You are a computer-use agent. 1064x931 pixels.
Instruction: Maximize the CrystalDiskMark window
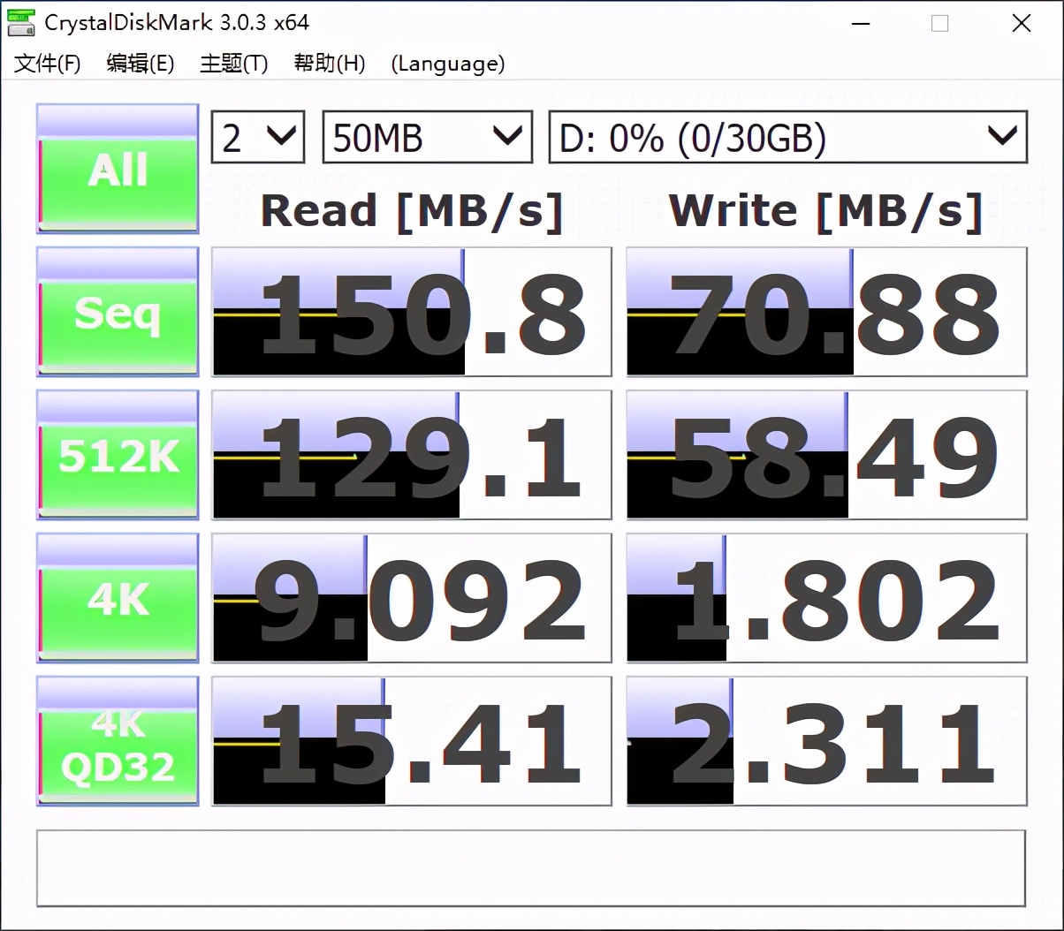tap(940, 23)
